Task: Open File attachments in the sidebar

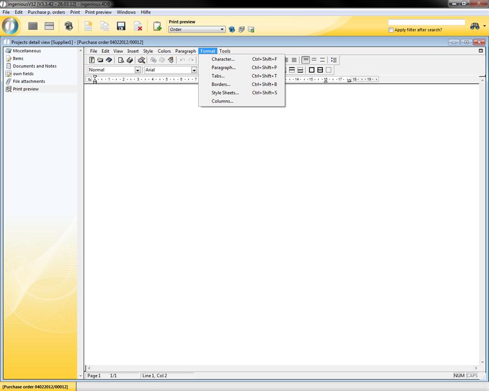Action: click(29, 81)
